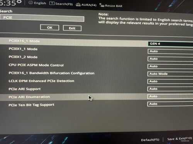Open the CPU PCIE ASPM Mode Control dropdown
Image resolution: width=193 pixels, height=144 pixels.
click(170, 66)
